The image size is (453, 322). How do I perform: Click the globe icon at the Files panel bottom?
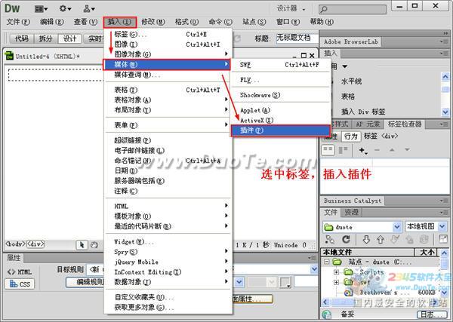tap(326, 314)
